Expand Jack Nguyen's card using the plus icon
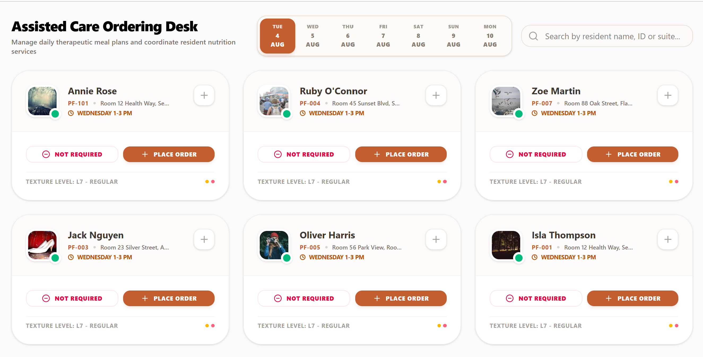Image resolution: width=703 pixels, height=357 pixels. [x=204, y=239]
